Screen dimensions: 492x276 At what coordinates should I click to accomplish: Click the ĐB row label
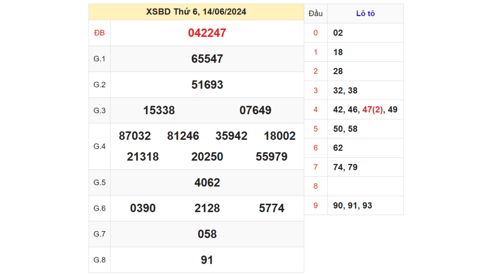pos(100,33)
